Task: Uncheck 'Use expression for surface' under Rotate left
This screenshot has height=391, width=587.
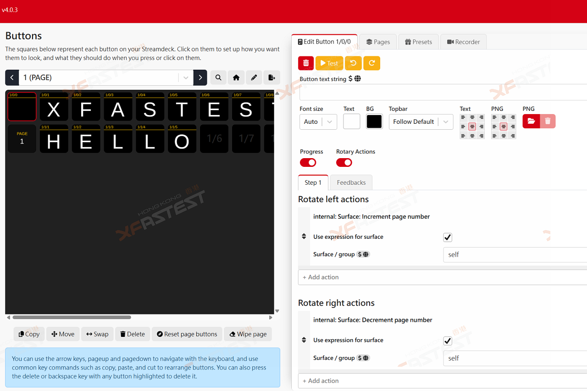Action: coord(448,237)
